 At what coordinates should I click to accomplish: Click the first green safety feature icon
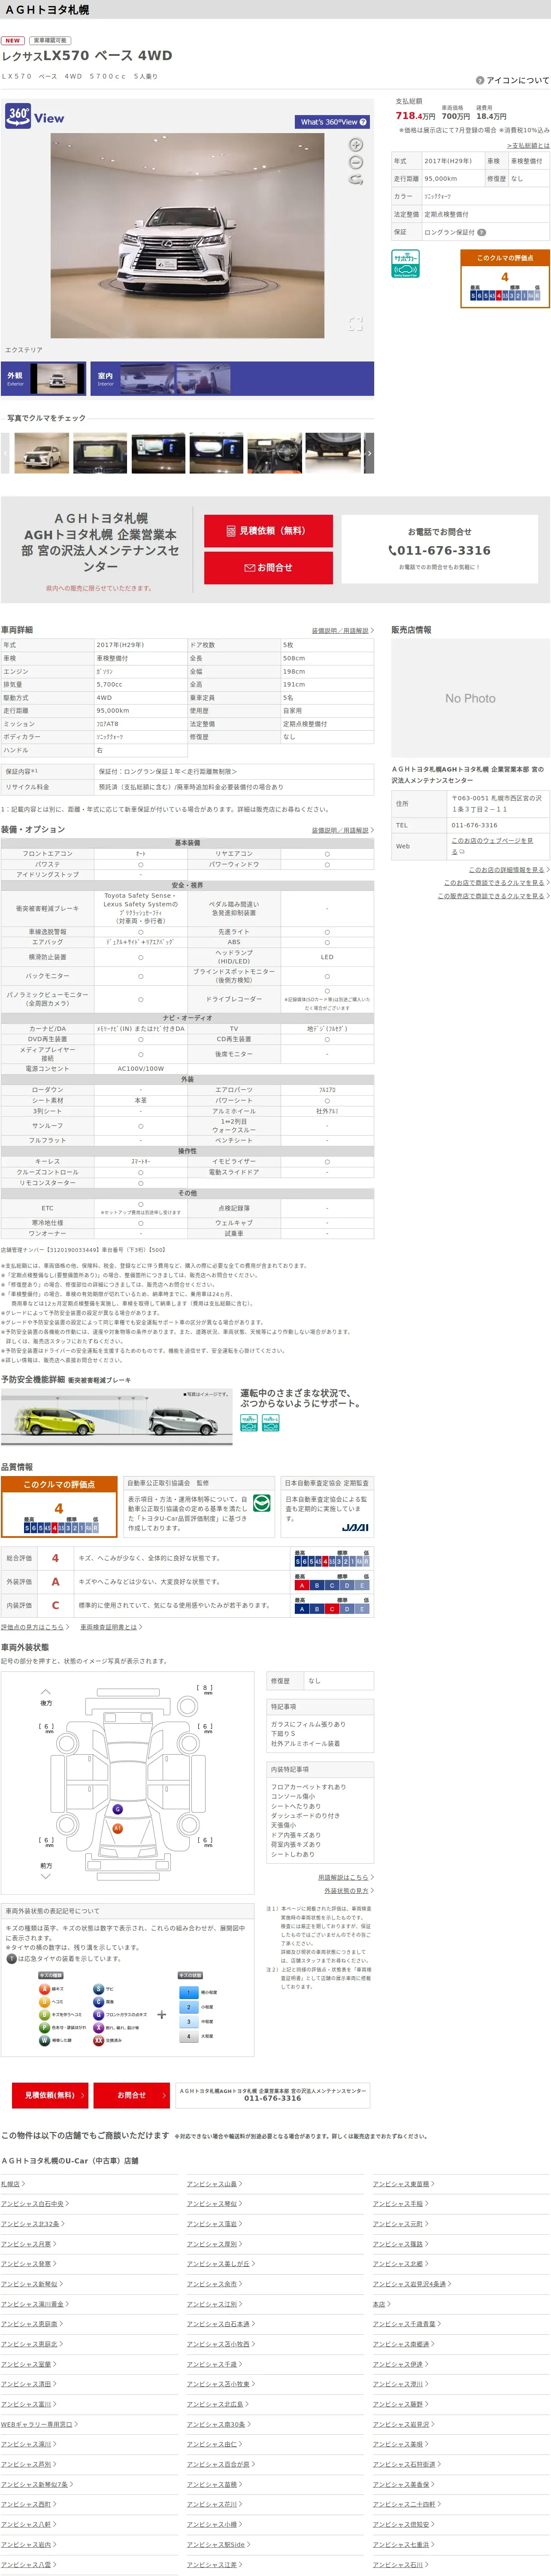pyautogui.click(x=249, y=1423)
